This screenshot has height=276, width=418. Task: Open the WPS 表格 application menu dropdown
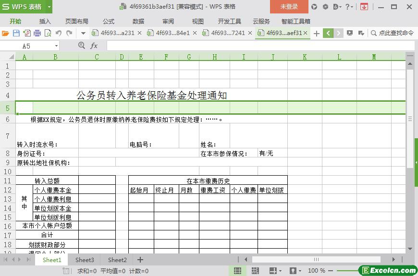coord(49,7)
